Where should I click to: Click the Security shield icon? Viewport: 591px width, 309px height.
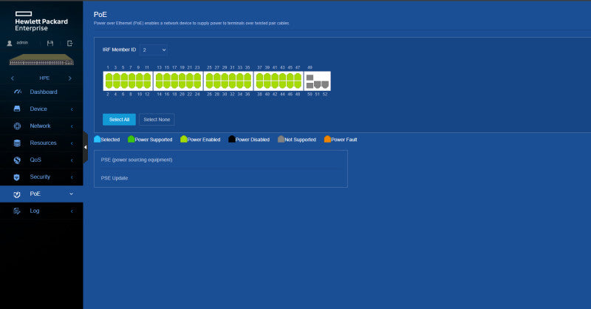(x=16, y=177)
